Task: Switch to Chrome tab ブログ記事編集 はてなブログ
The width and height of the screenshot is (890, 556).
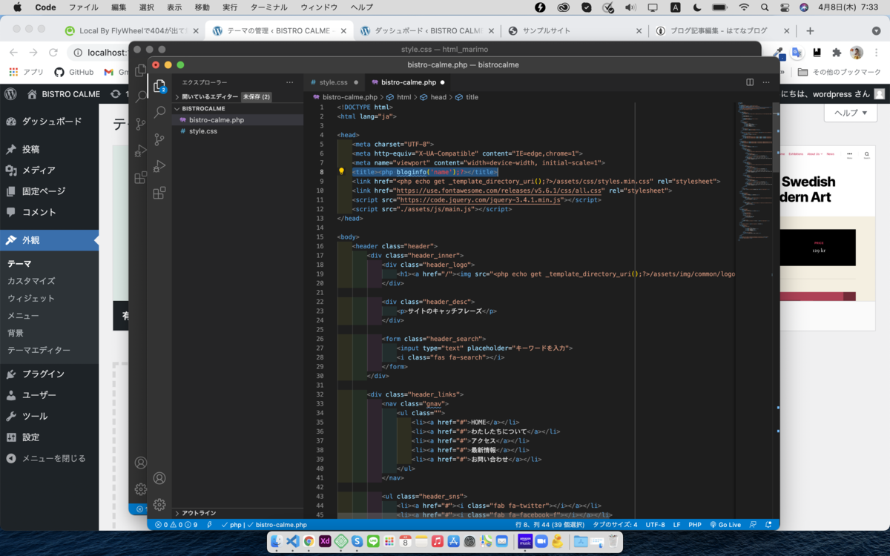Action: (723, 30)
